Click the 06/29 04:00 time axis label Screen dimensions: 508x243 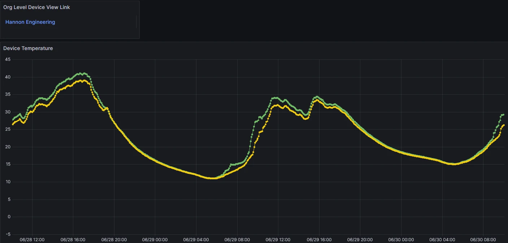point(196,239)
